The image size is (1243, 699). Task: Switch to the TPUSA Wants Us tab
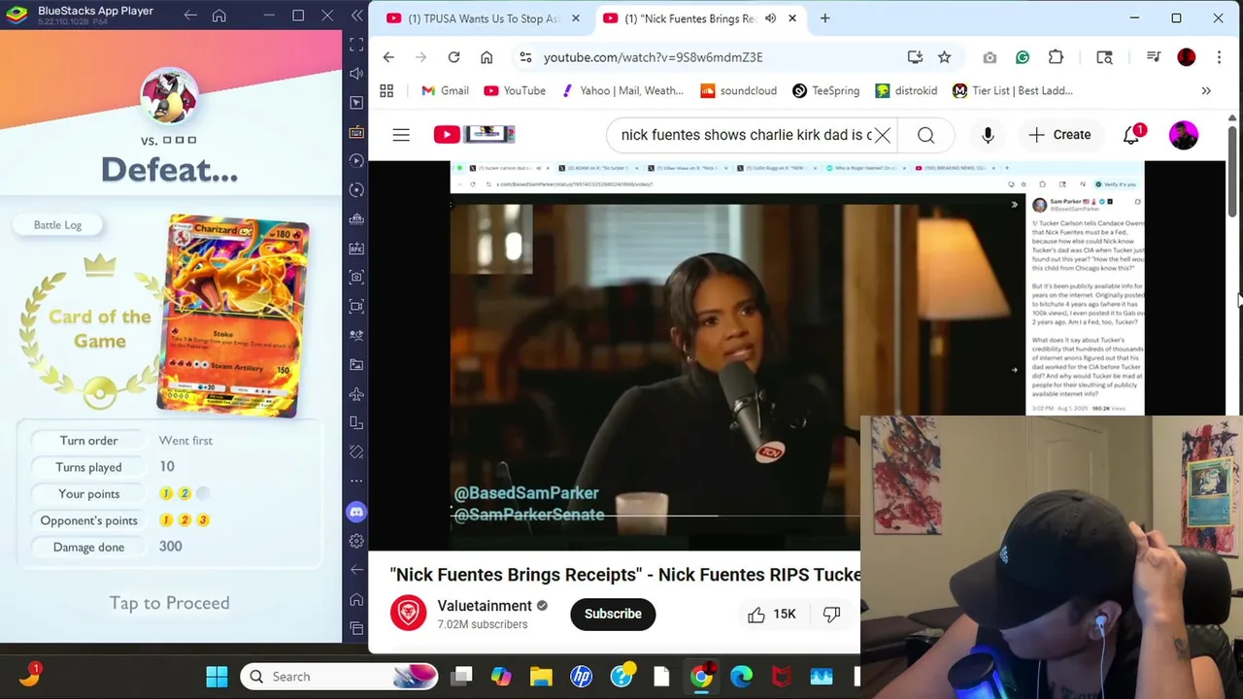(483, 18)
